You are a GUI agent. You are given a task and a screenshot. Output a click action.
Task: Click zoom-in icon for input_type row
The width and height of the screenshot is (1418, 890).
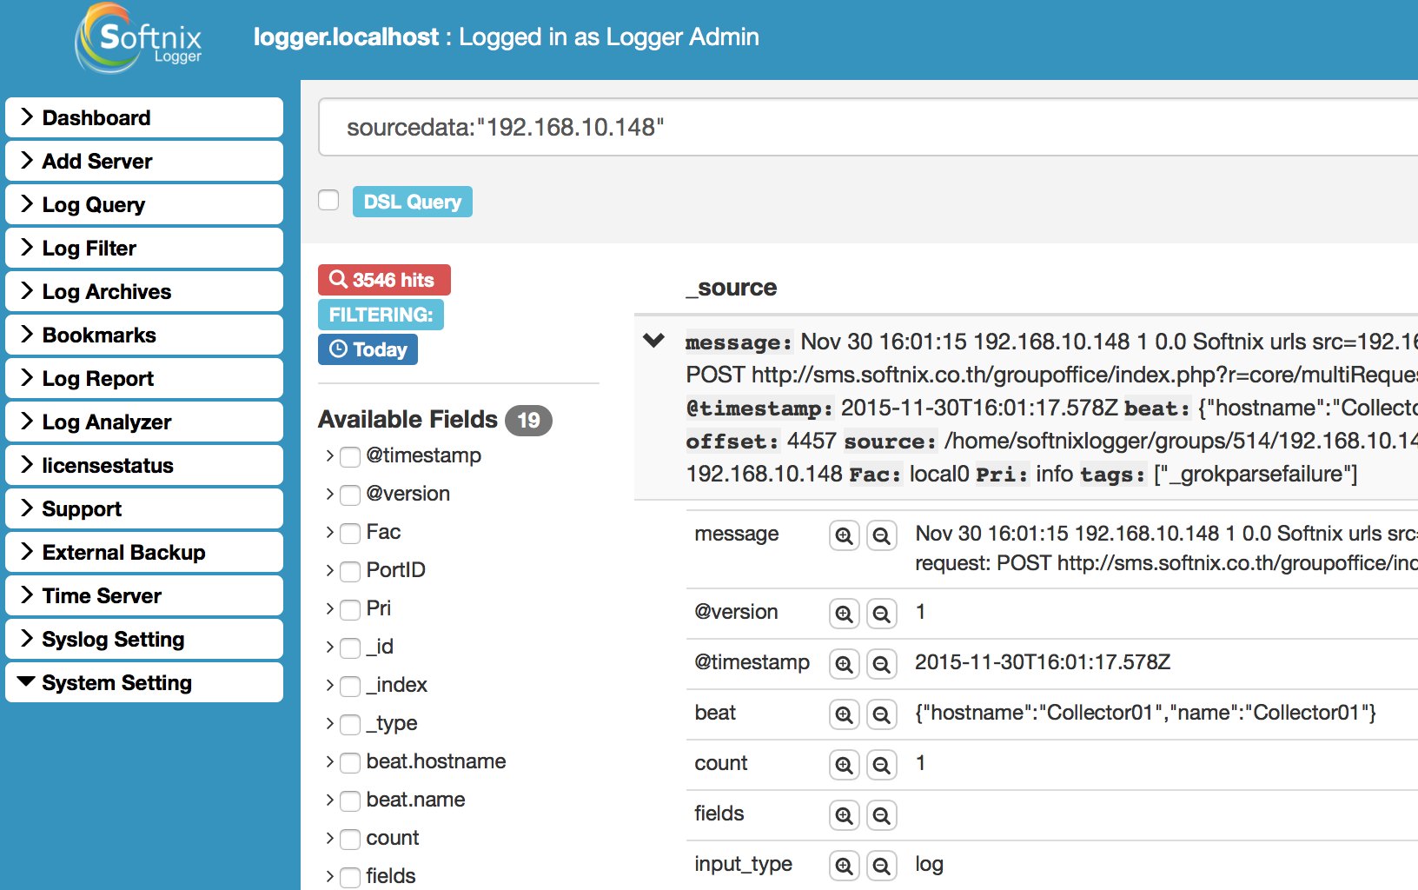844,866
